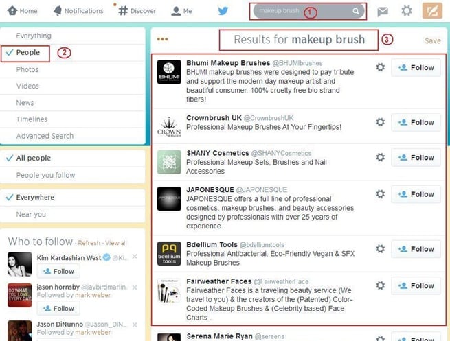Dismiss jason hornsby suggestion
The height and width of the screenshot is (341, 450).
pos(135,287)
